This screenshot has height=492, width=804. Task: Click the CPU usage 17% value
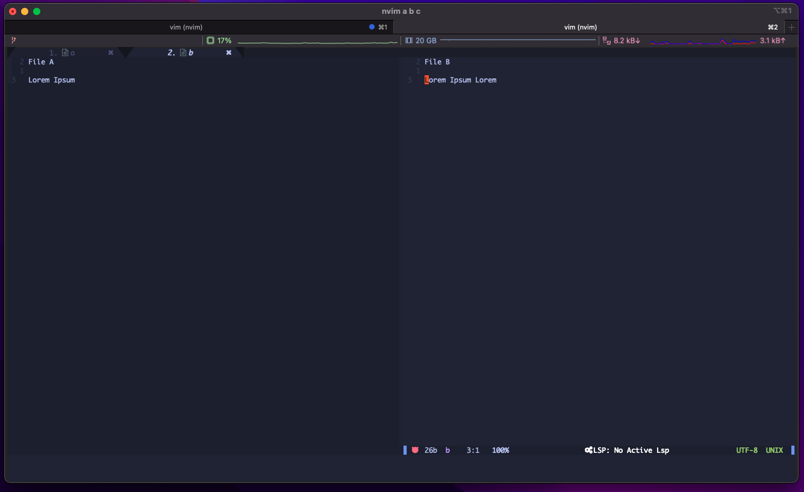[225, 40]
